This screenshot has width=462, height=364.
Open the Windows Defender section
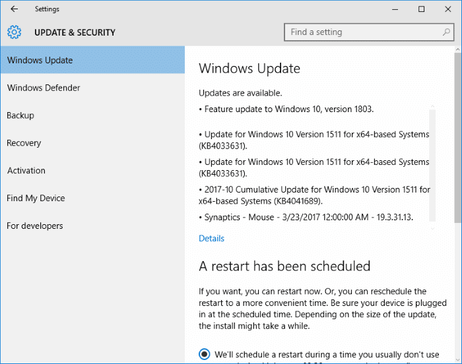92,88
